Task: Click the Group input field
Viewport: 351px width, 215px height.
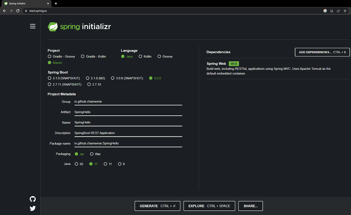Action: tap(128, 102)
